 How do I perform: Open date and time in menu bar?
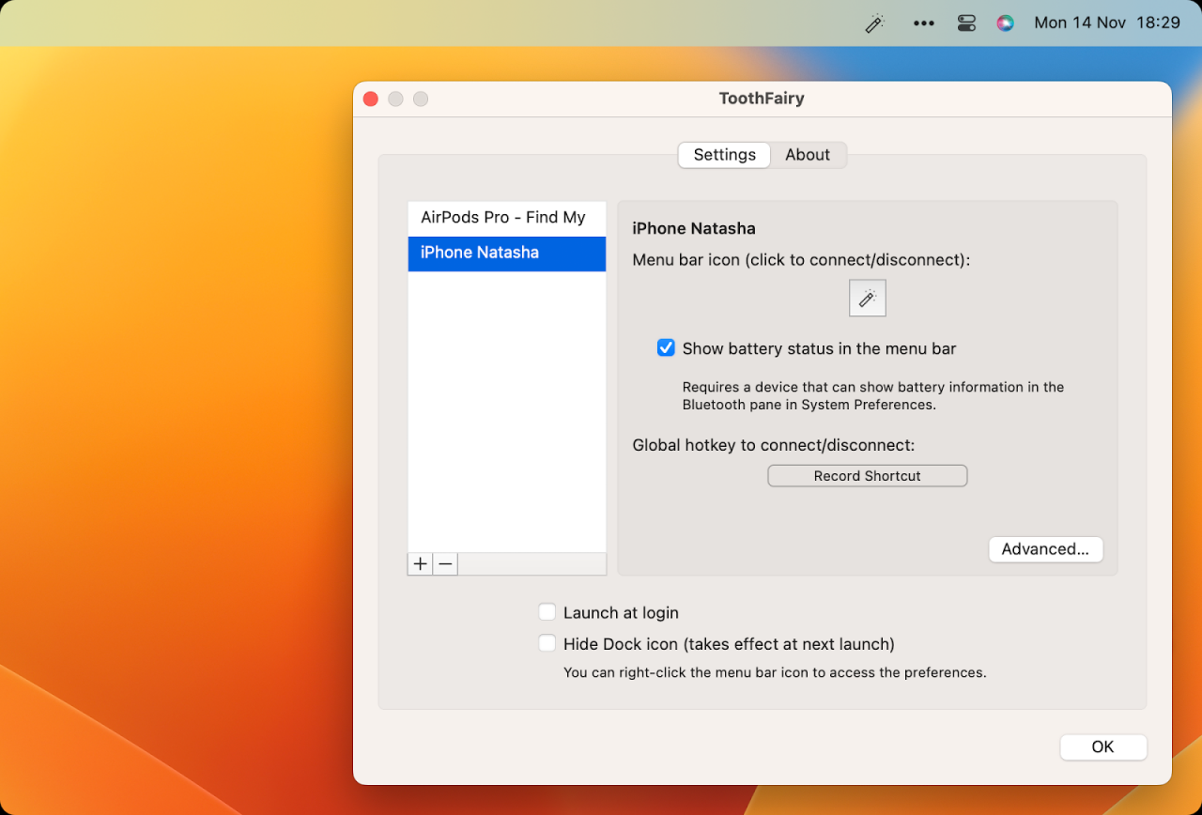(1106, 23)
